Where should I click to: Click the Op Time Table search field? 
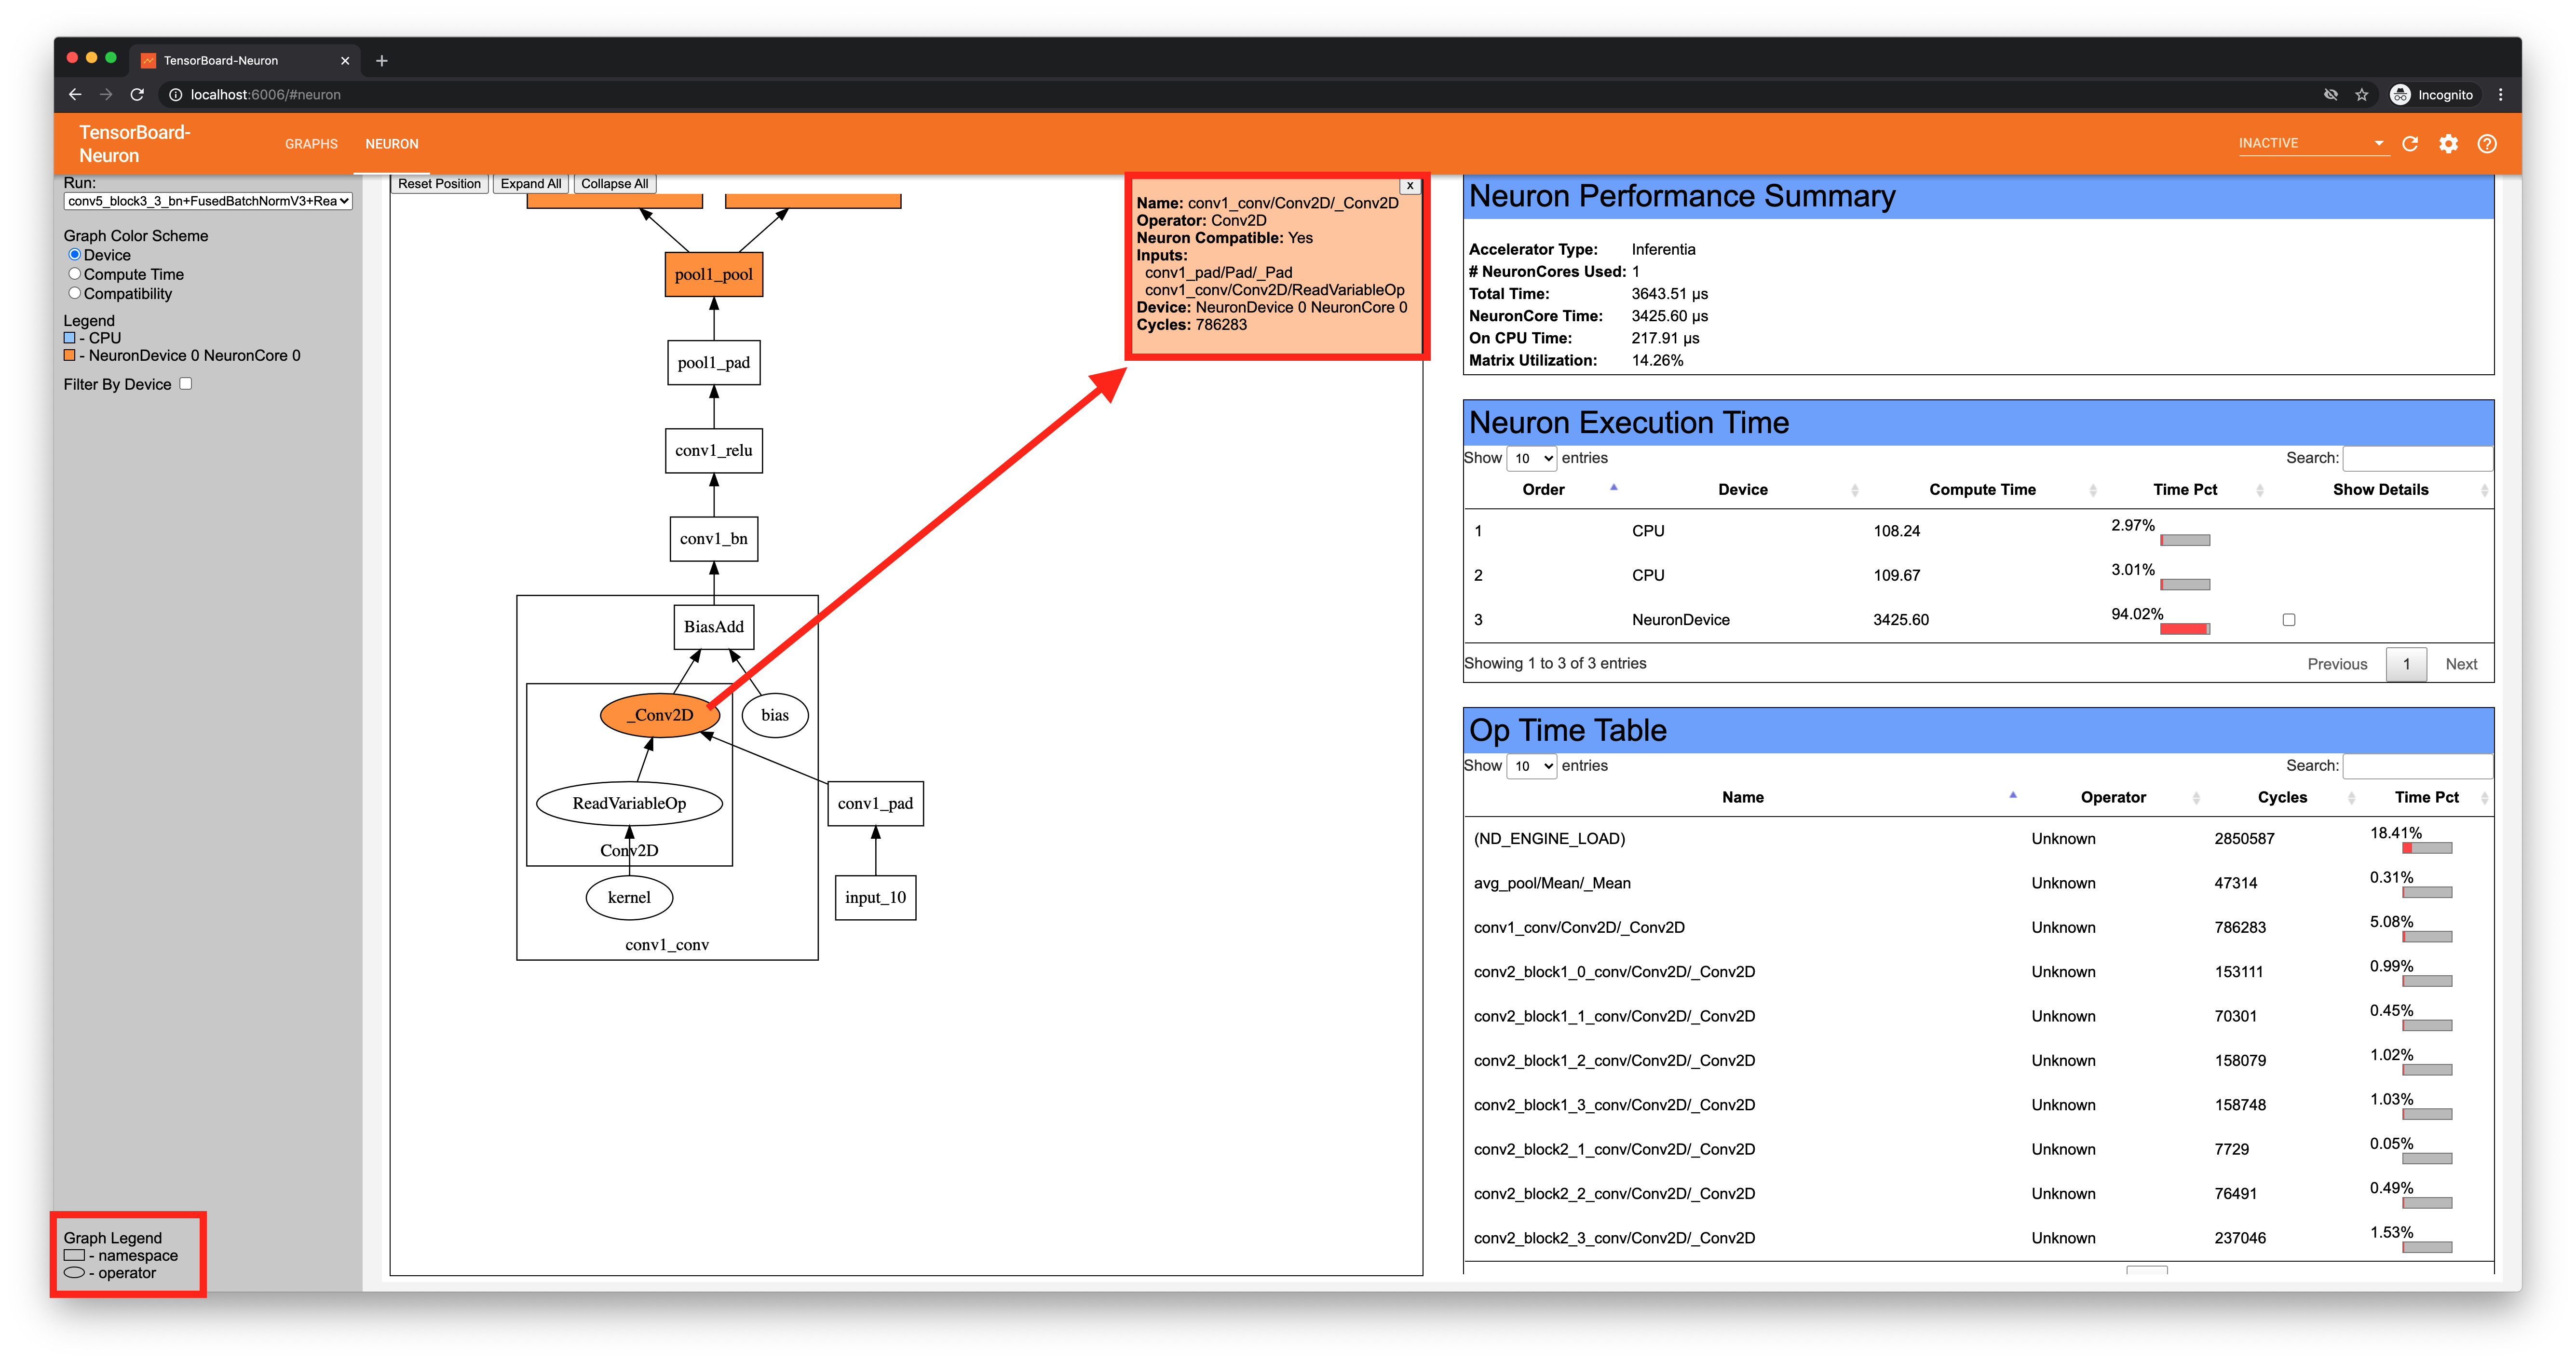[2417, 766]
